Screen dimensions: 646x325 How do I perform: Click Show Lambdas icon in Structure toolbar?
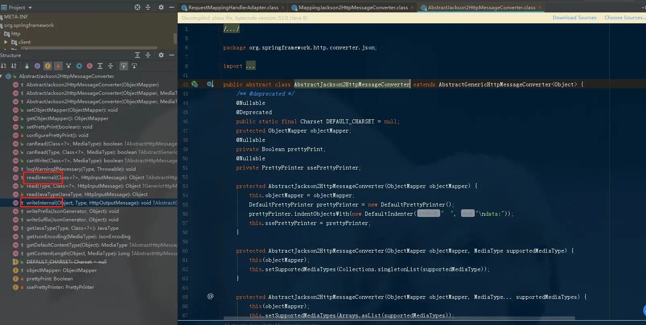(90, 66)
